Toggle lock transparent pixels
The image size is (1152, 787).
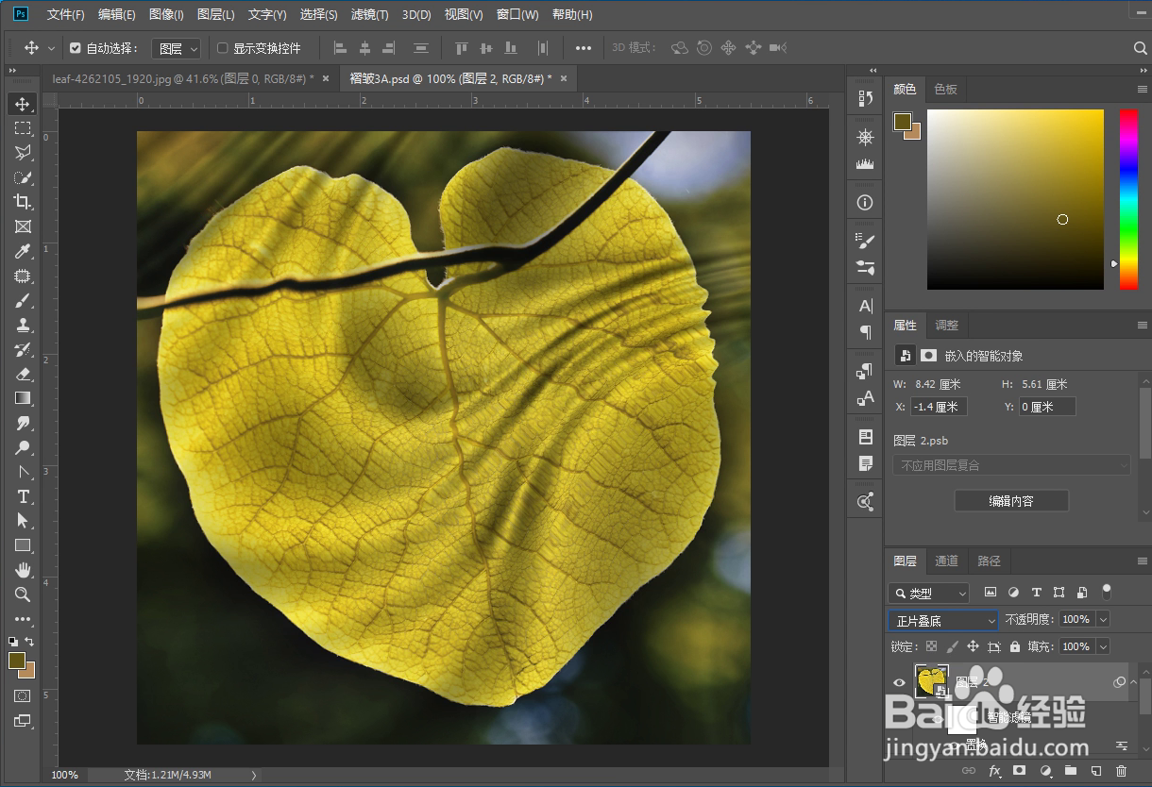932,646
